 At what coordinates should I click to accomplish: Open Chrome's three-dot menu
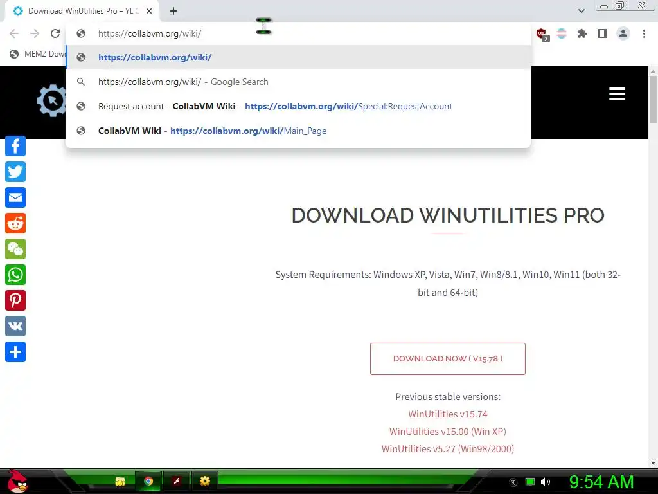coord(644,33)
